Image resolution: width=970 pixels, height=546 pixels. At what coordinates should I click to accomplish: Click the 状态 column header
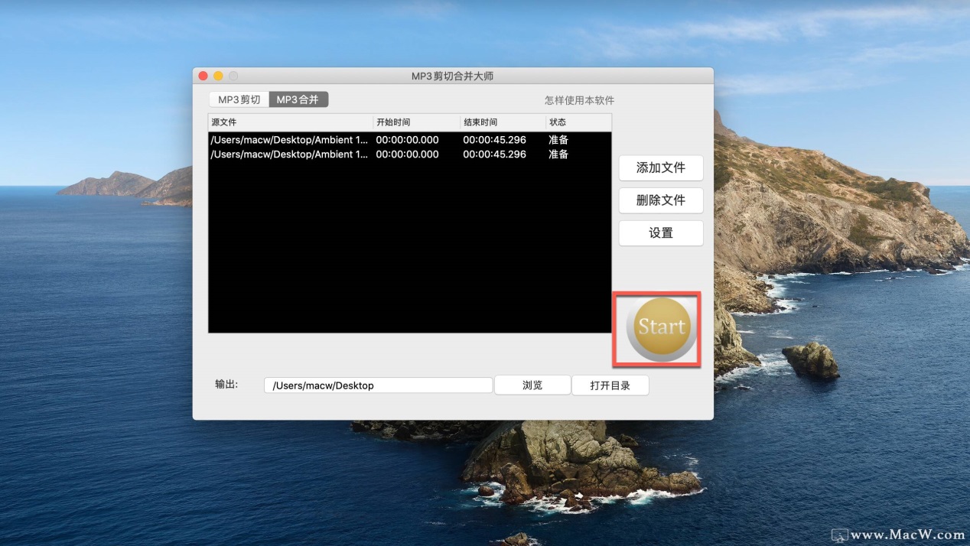[x=578, y=122]
